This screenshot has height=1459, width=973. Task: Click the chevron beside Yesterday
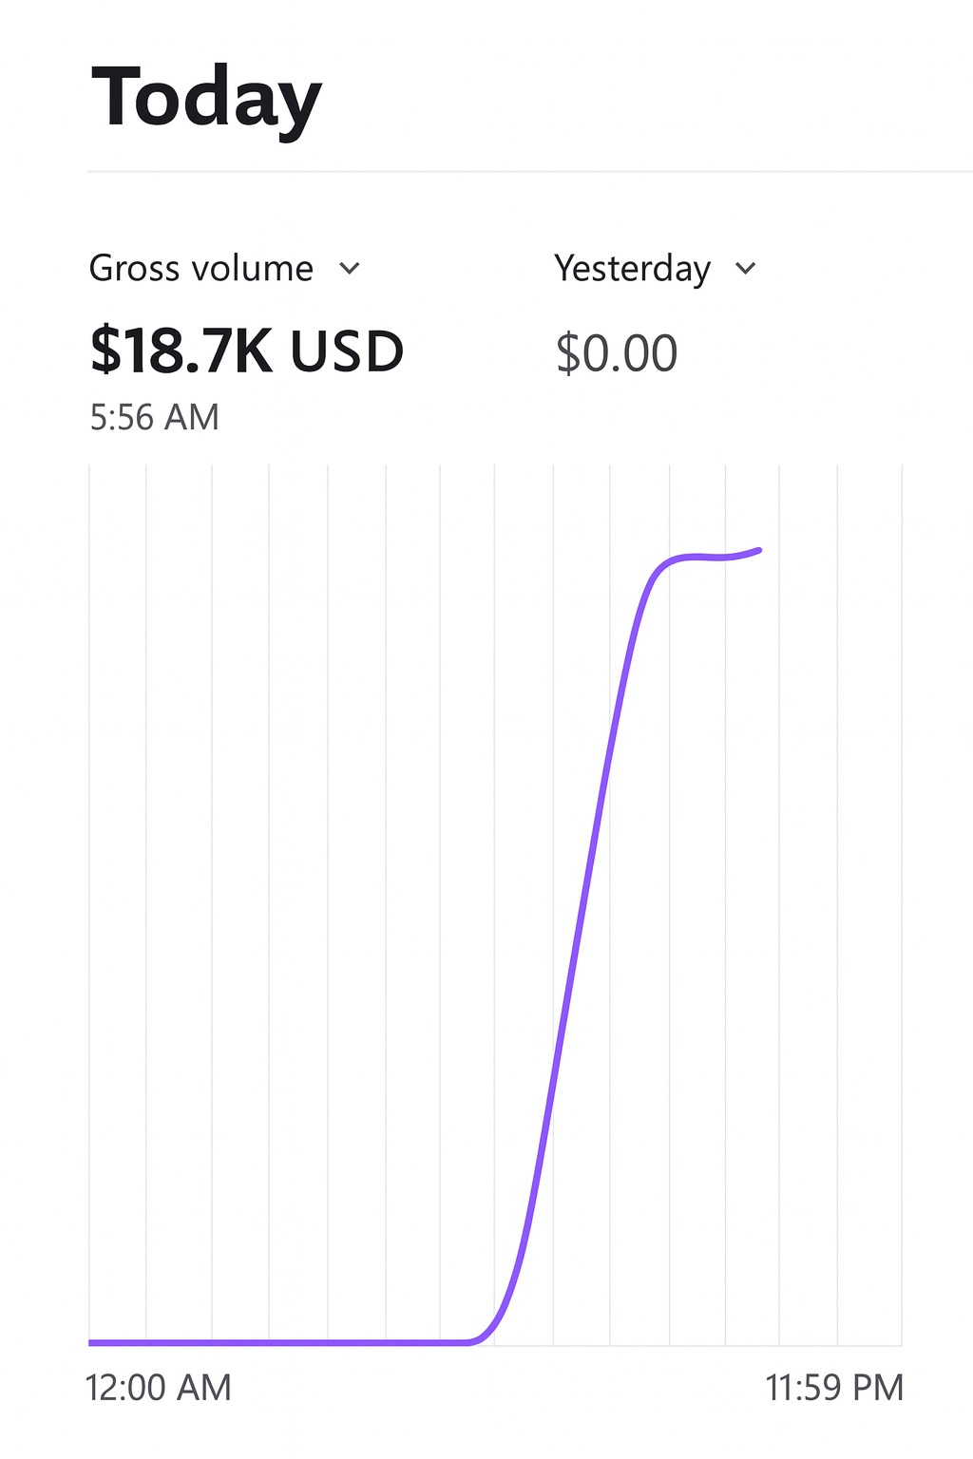click(746, 269)
